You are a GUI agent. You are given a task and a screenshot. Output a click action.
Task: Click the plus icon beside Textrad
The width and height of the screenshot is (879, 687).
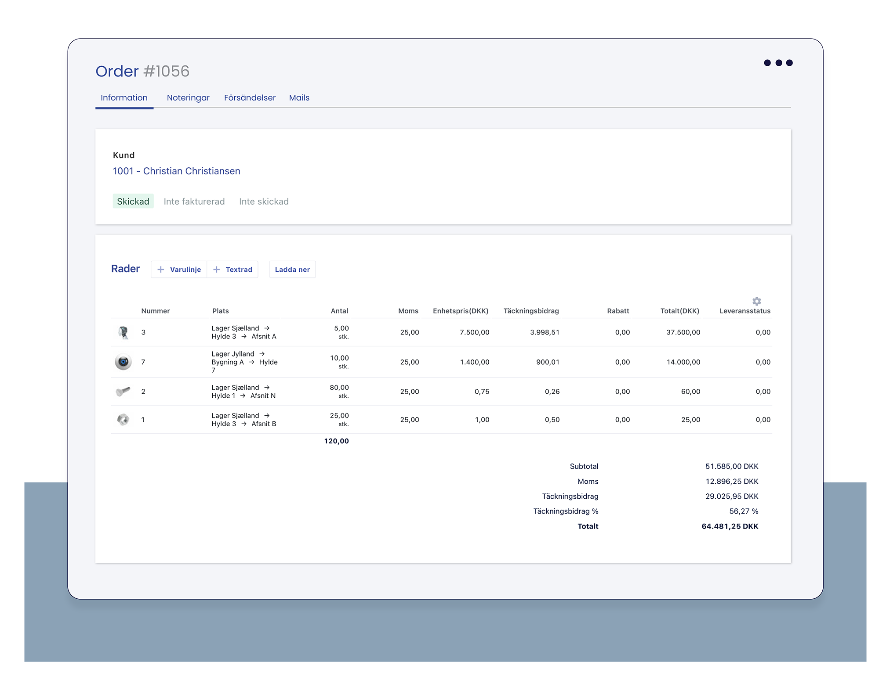[x=216, y=270]
